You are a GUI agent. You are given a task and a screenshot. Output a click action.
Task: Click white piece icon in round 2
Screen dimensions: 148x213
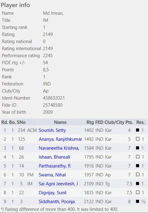pyautogui.click(x=138, y=139)
